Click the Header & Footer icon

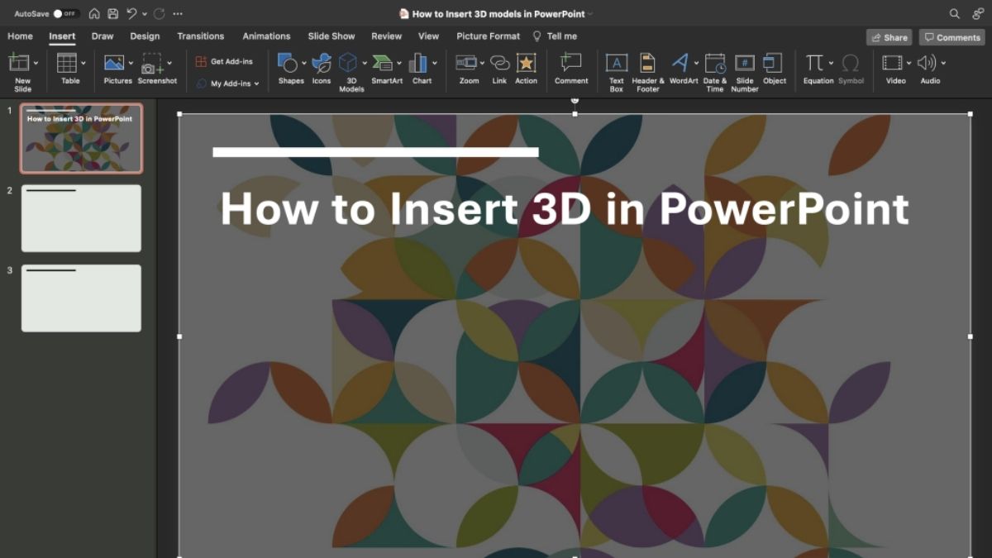point(647,64)
